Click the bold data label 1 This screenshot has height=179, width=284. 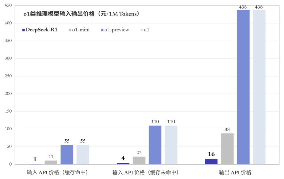(x=35, y=160)
